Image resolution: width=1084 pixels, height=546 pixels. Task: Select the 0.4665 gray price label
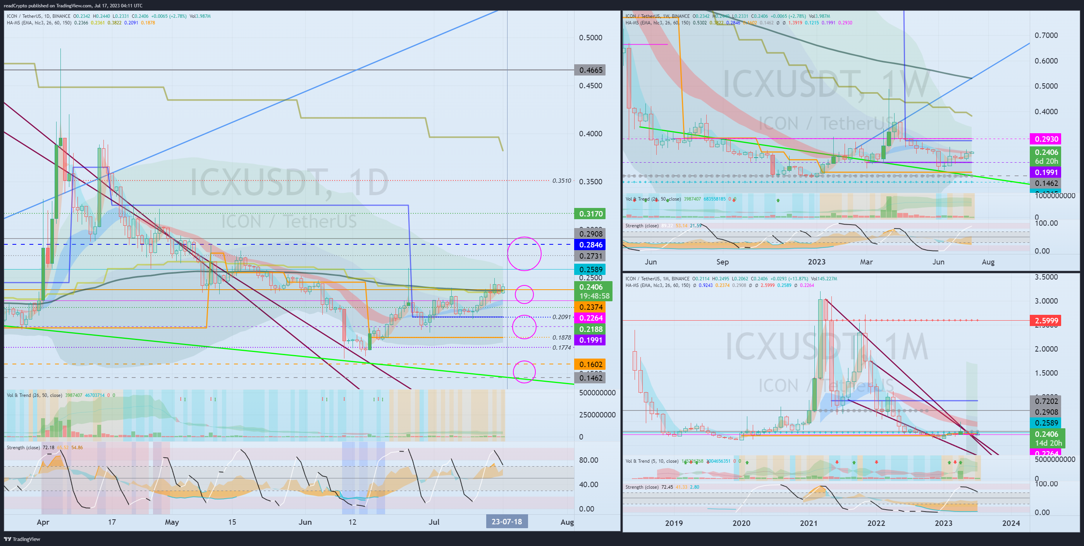click(590, 70)
